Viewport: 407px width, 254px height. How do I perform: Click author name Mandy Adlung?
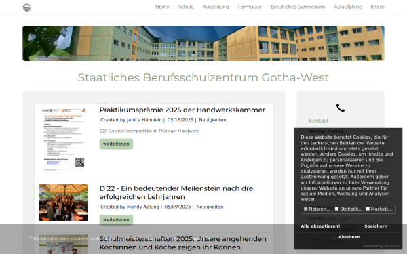[142, 207]
